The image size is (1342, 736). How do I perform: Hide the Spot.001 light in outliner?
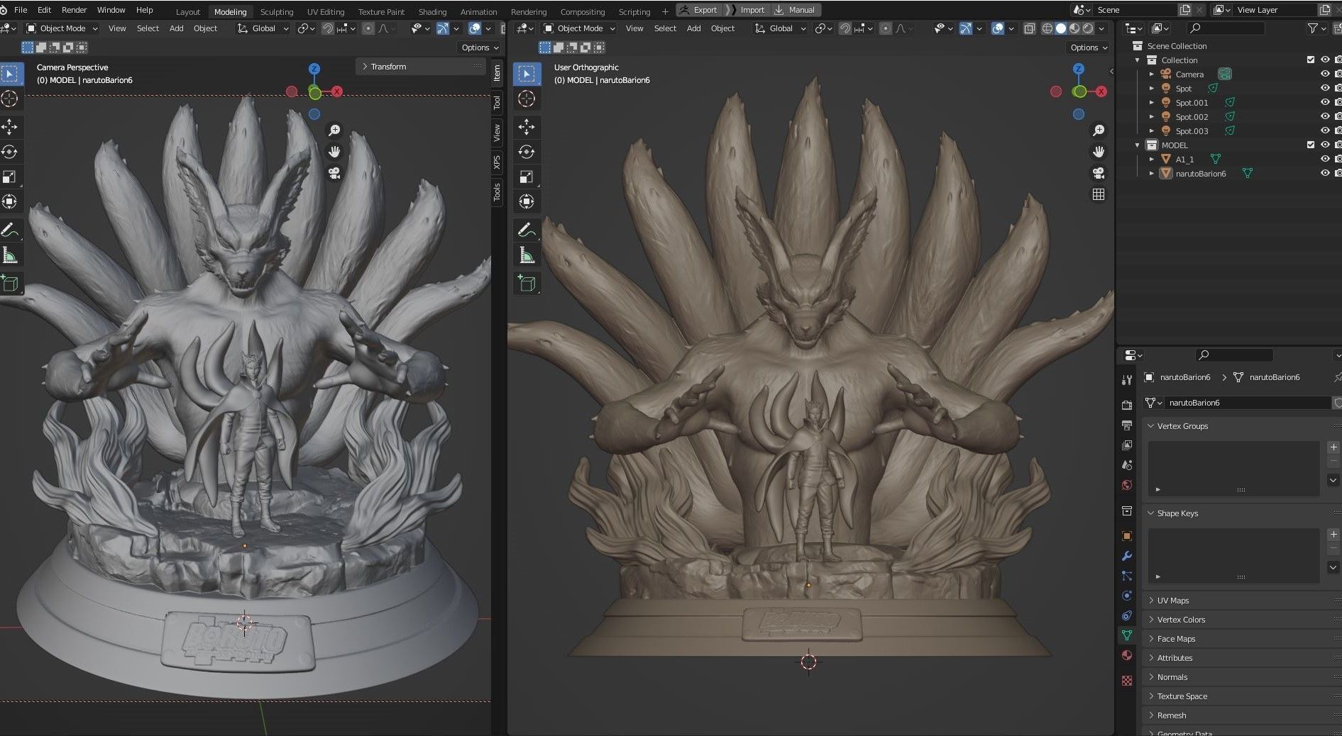tap(1324, 103)
